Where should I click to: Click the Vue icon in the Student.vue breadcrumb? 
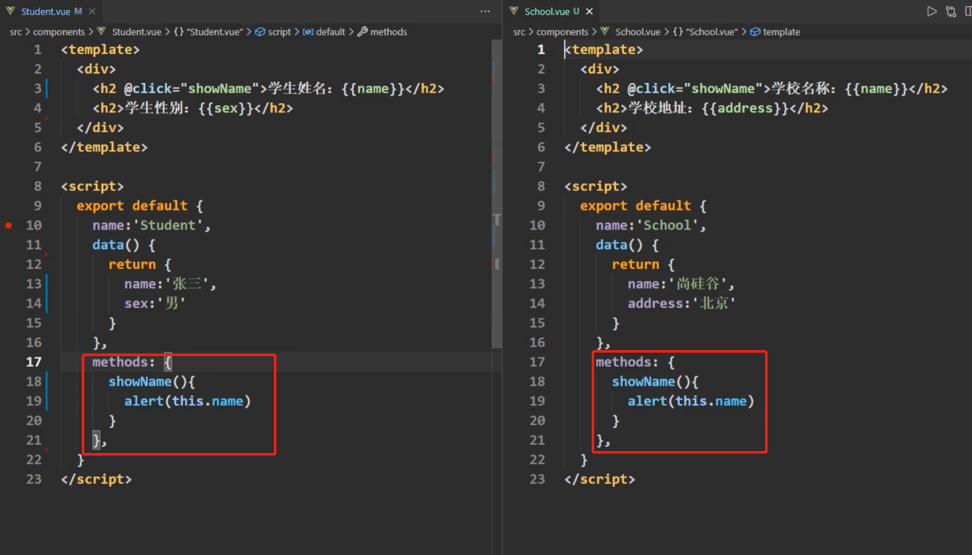click(101, 31)
